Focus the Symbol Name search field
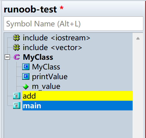The image size is (146, 138). coord(73,24)
